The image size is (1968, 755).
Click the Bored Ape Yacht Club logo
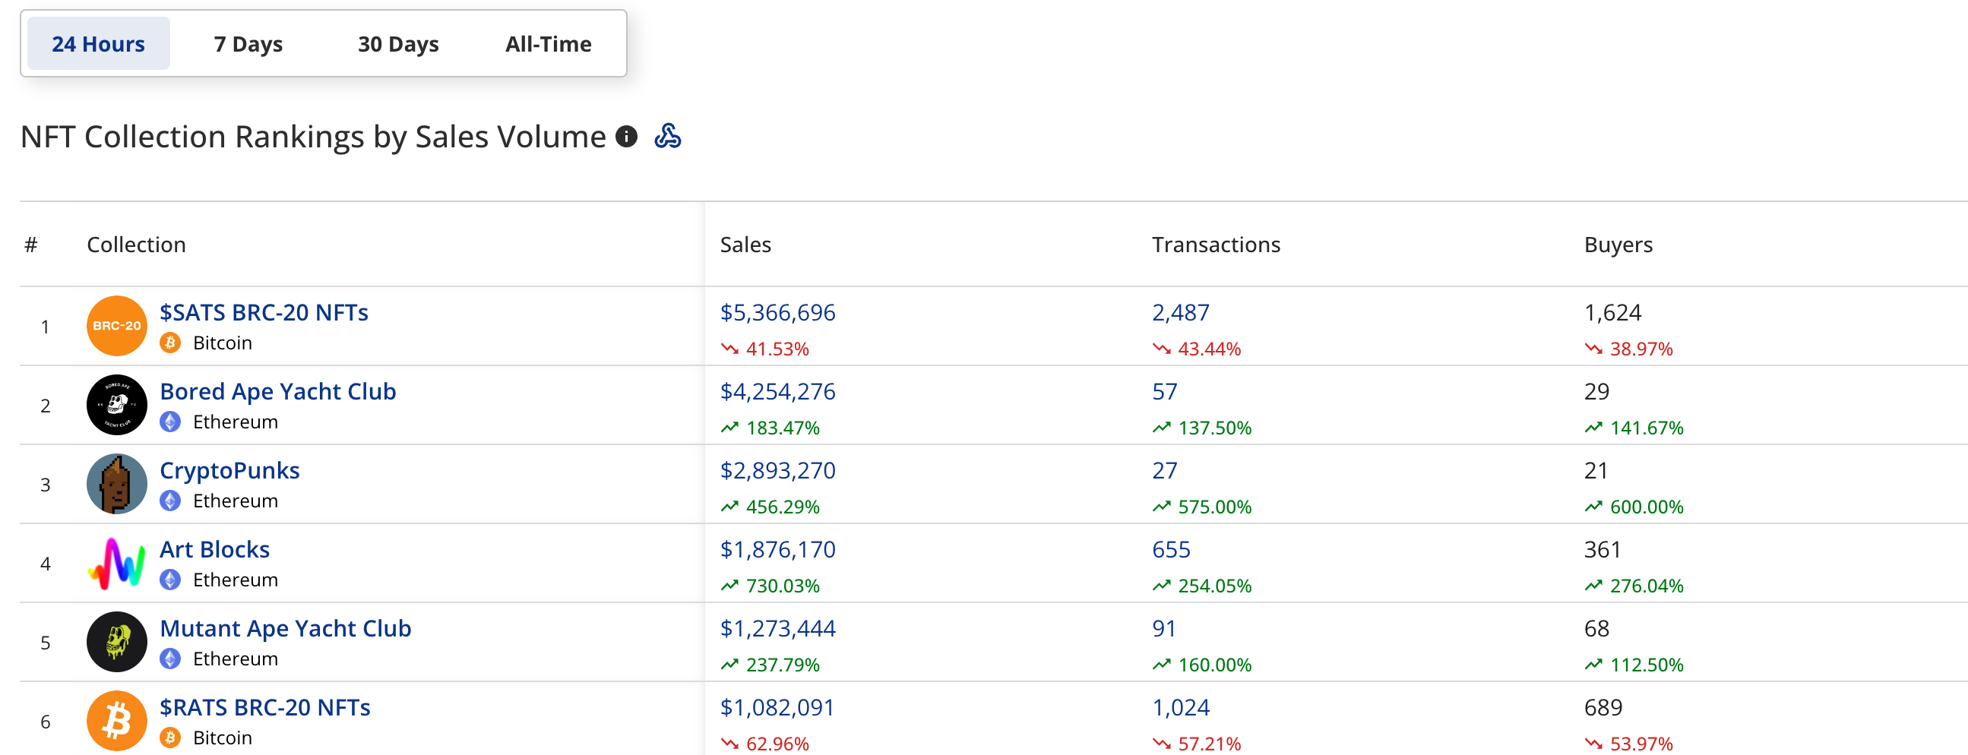tap(116, 405)
